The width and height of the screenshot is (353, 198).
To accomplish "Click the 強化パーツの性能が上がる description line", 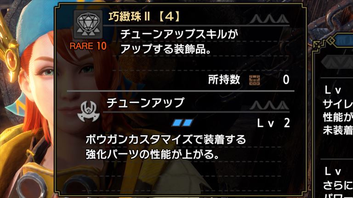I will [x=153, y=154].
